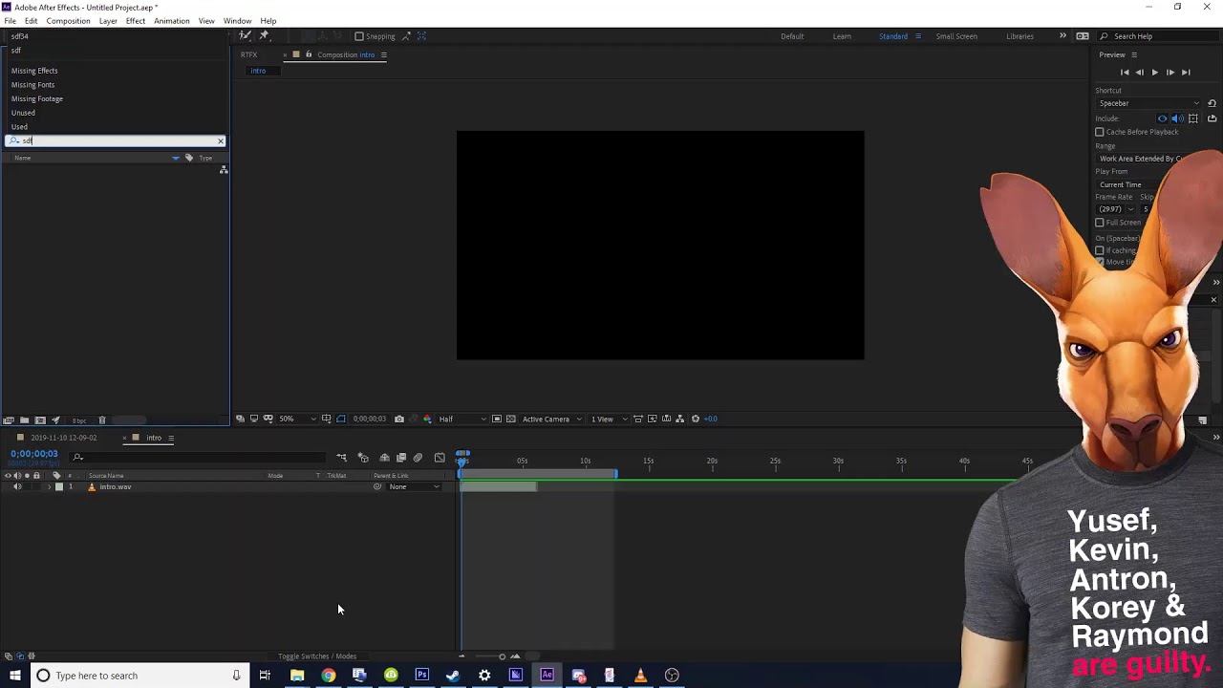Switch to the Learn workspace

point(842,36)
